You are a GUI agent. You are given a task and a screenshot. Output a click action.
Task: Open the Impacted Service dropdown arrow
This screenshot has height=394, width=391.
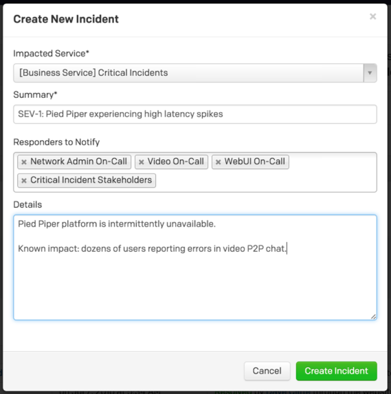370,73
